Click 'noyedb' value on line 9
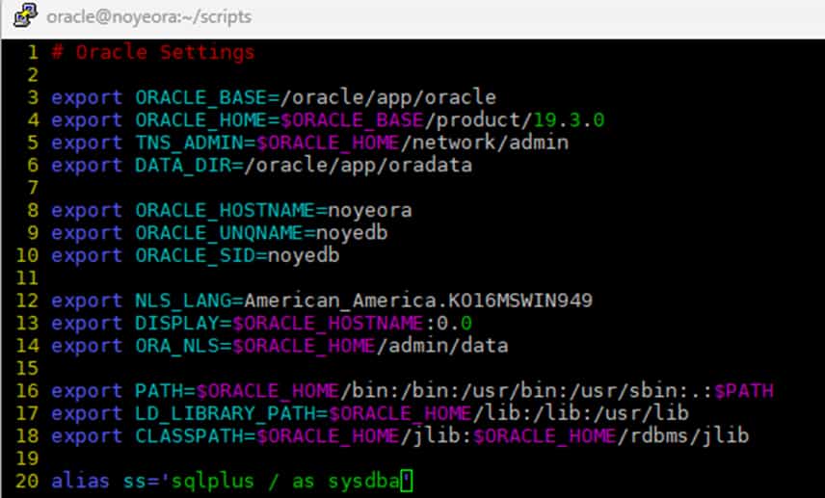Screen dimensions: 825x498 (352, 233)
